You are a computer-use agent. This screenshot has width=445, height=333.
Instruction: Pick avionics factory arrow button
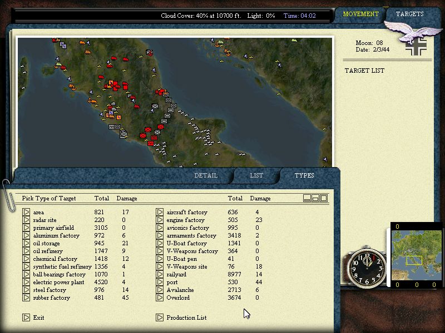(160, 228)
